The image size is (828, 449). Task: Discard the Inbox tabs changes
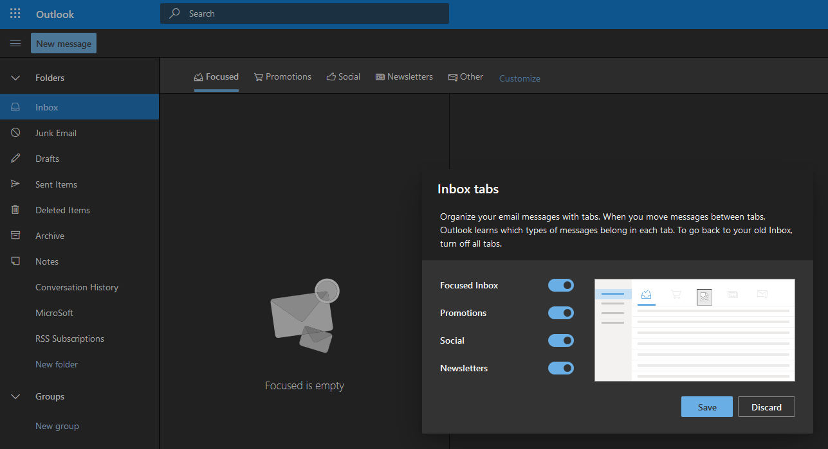tap(767, 407)
